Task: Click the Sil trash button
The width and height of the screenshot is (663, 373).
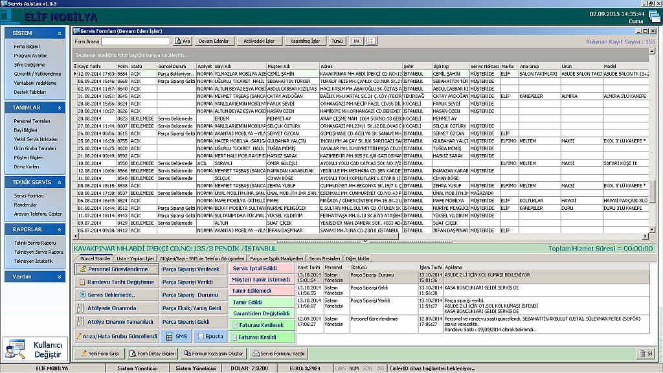Action: (647, 354)
